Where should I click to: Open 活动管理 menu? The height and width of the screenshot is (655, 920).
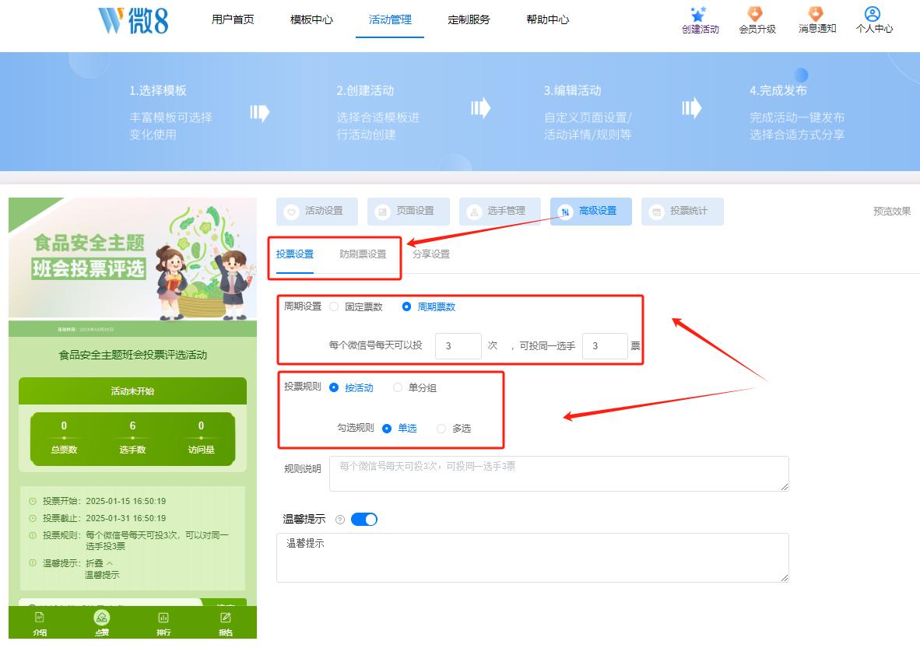(x=390, y=19)
